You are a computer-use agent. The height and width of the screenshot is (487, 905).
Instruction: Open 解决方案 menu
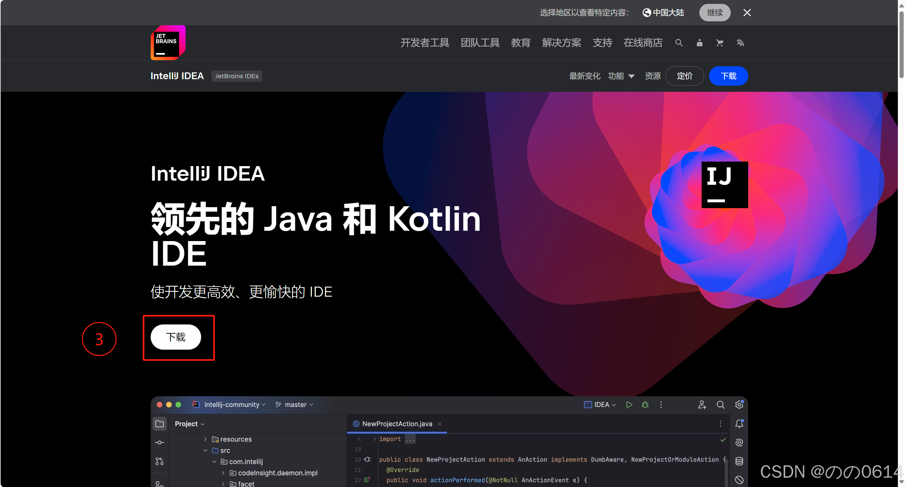tap(561, 43)
